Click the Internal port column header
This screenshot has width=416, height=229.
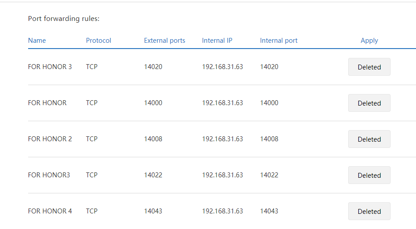pyautogui.click(x=279, y=41)
